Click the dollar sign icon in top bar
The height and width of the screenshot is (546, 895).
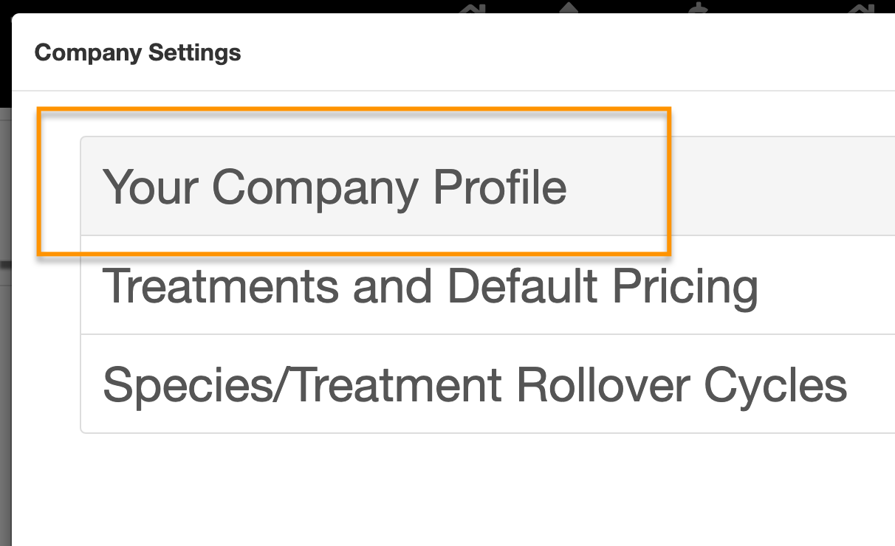click(x=698, y=8)
